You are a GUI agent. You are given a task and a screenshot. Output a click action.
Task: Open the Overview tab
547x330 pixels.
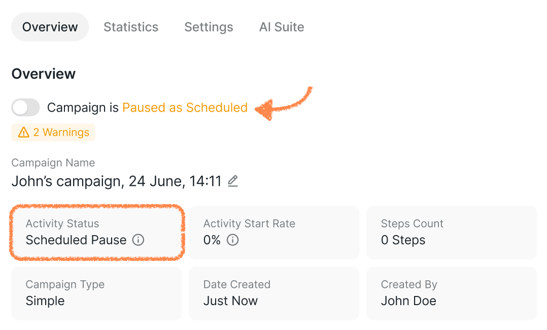tap(50, 27)
